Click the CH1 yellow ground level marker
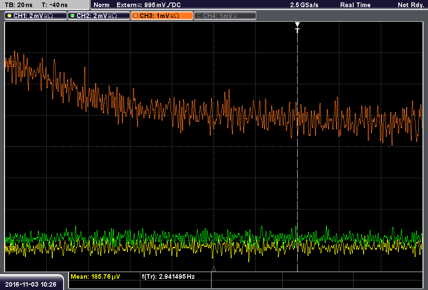 pyautogui.click(x=10, y=249)
